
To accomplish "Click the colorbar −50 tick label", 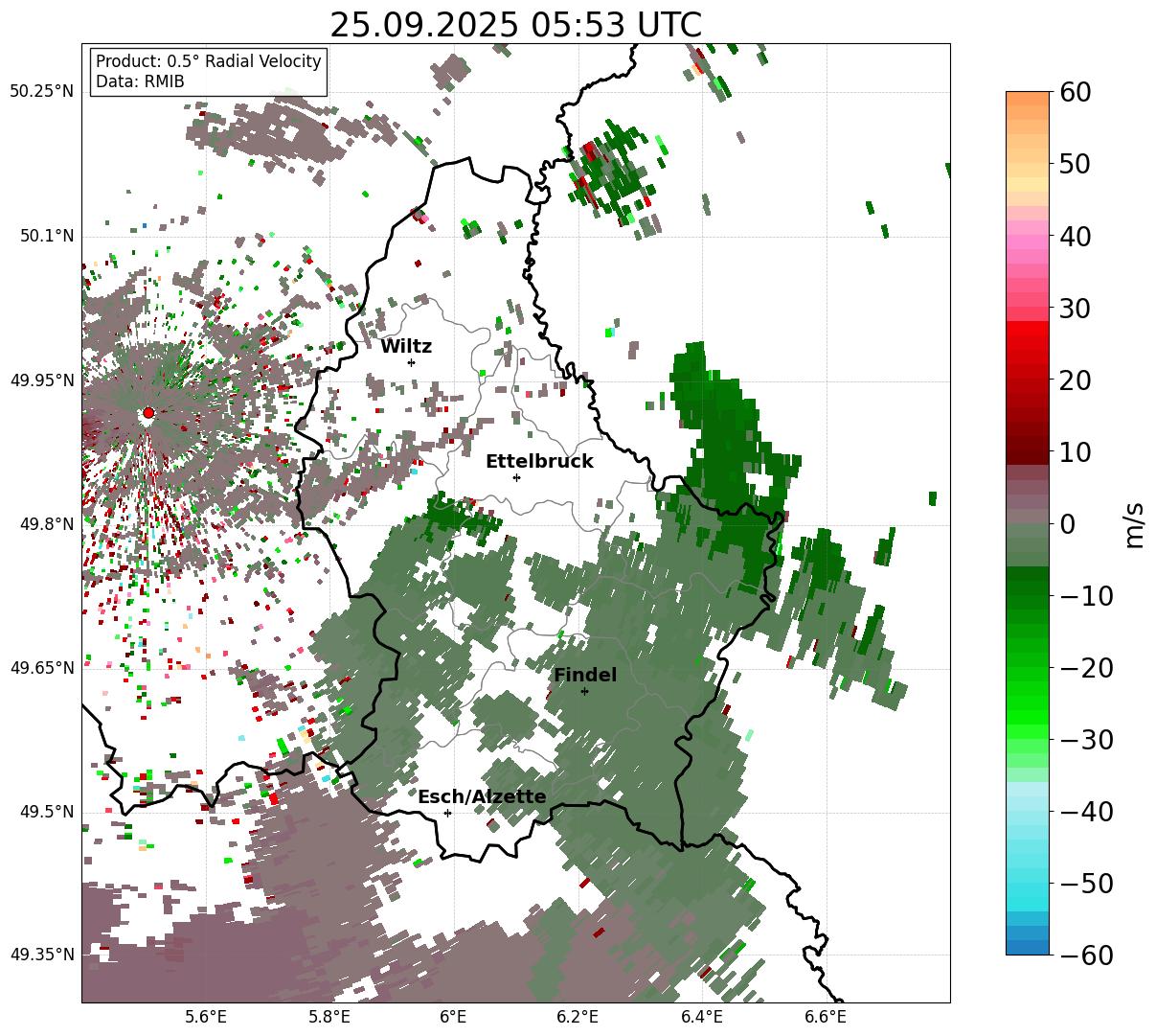I will [1085, 884].
